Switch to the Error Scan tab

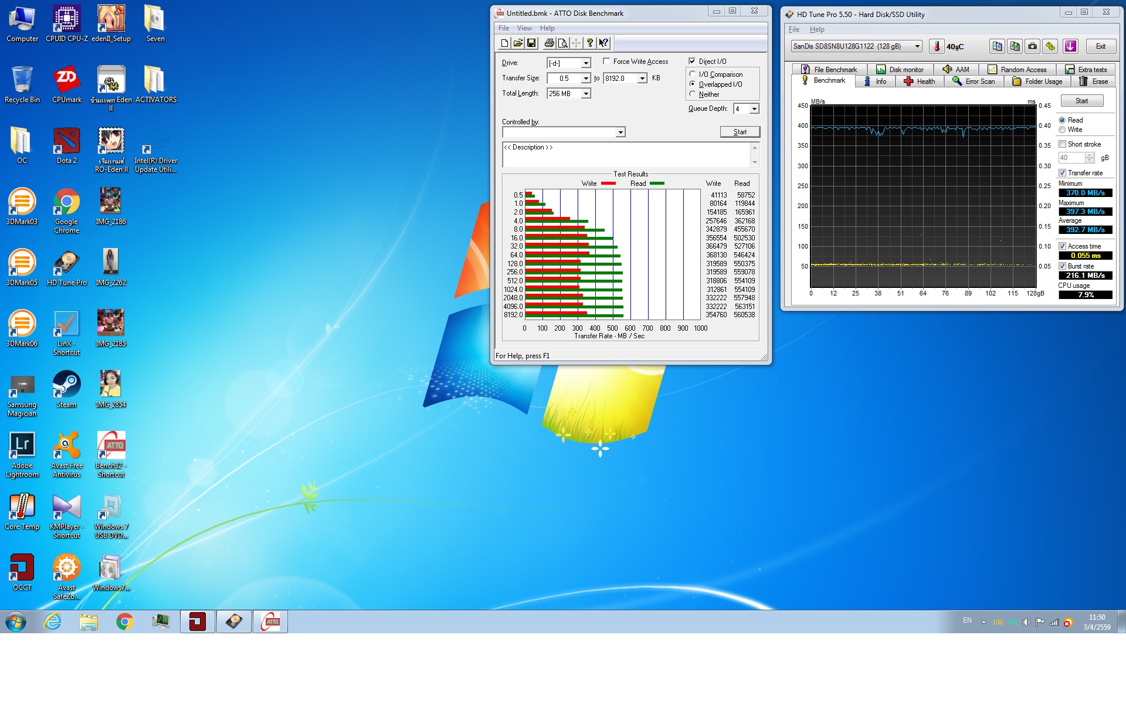[x=974, y=81]
